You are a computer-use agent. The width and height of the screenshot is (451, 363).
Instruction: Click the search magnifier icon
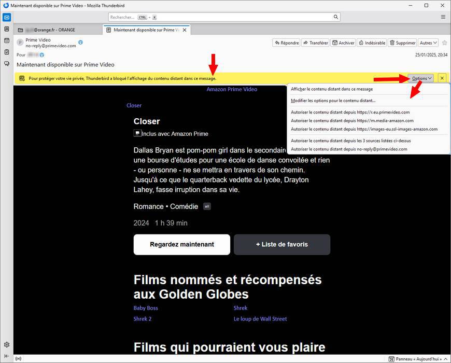336,17
